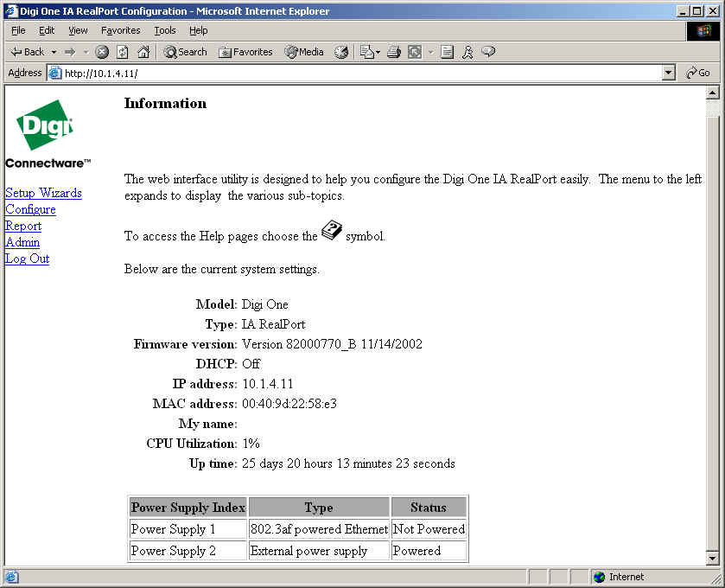Click the History toolbar icon
This screenshot has height=588, width=725.
coord(341,52)
